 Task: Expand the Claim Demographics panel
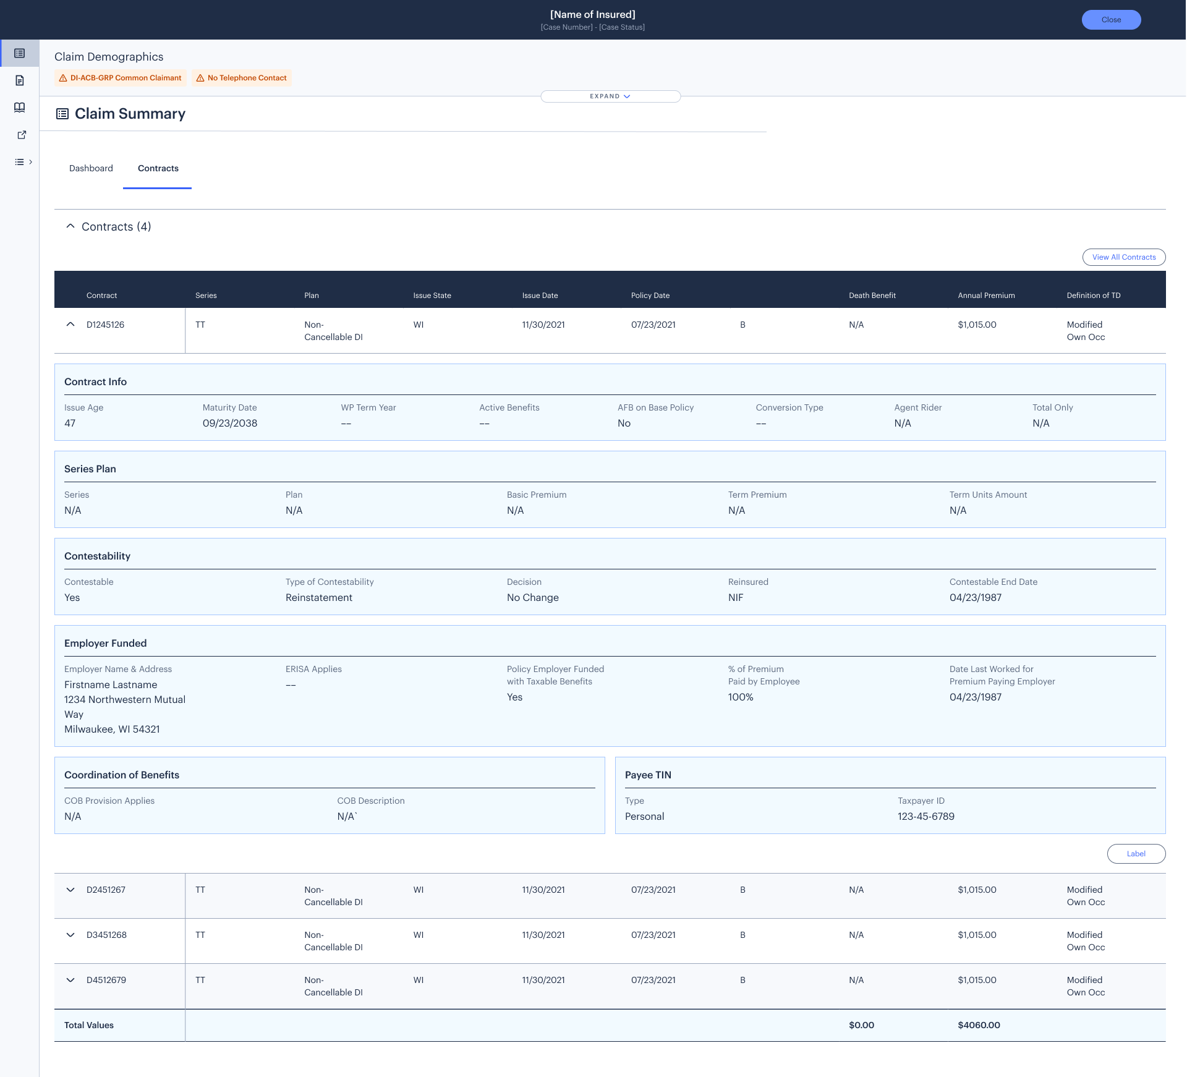610,96
